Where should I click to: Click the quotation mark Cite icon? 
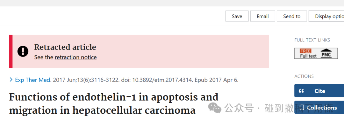click(301, 91)
